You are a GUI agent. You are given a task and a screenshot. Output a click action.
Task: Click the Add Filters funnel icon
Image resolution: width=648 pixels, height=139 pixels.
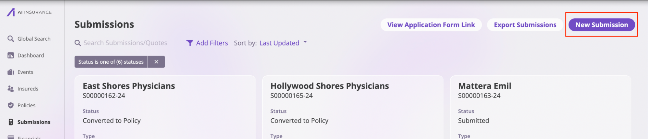pyautogui.click(x=190, y=43)
